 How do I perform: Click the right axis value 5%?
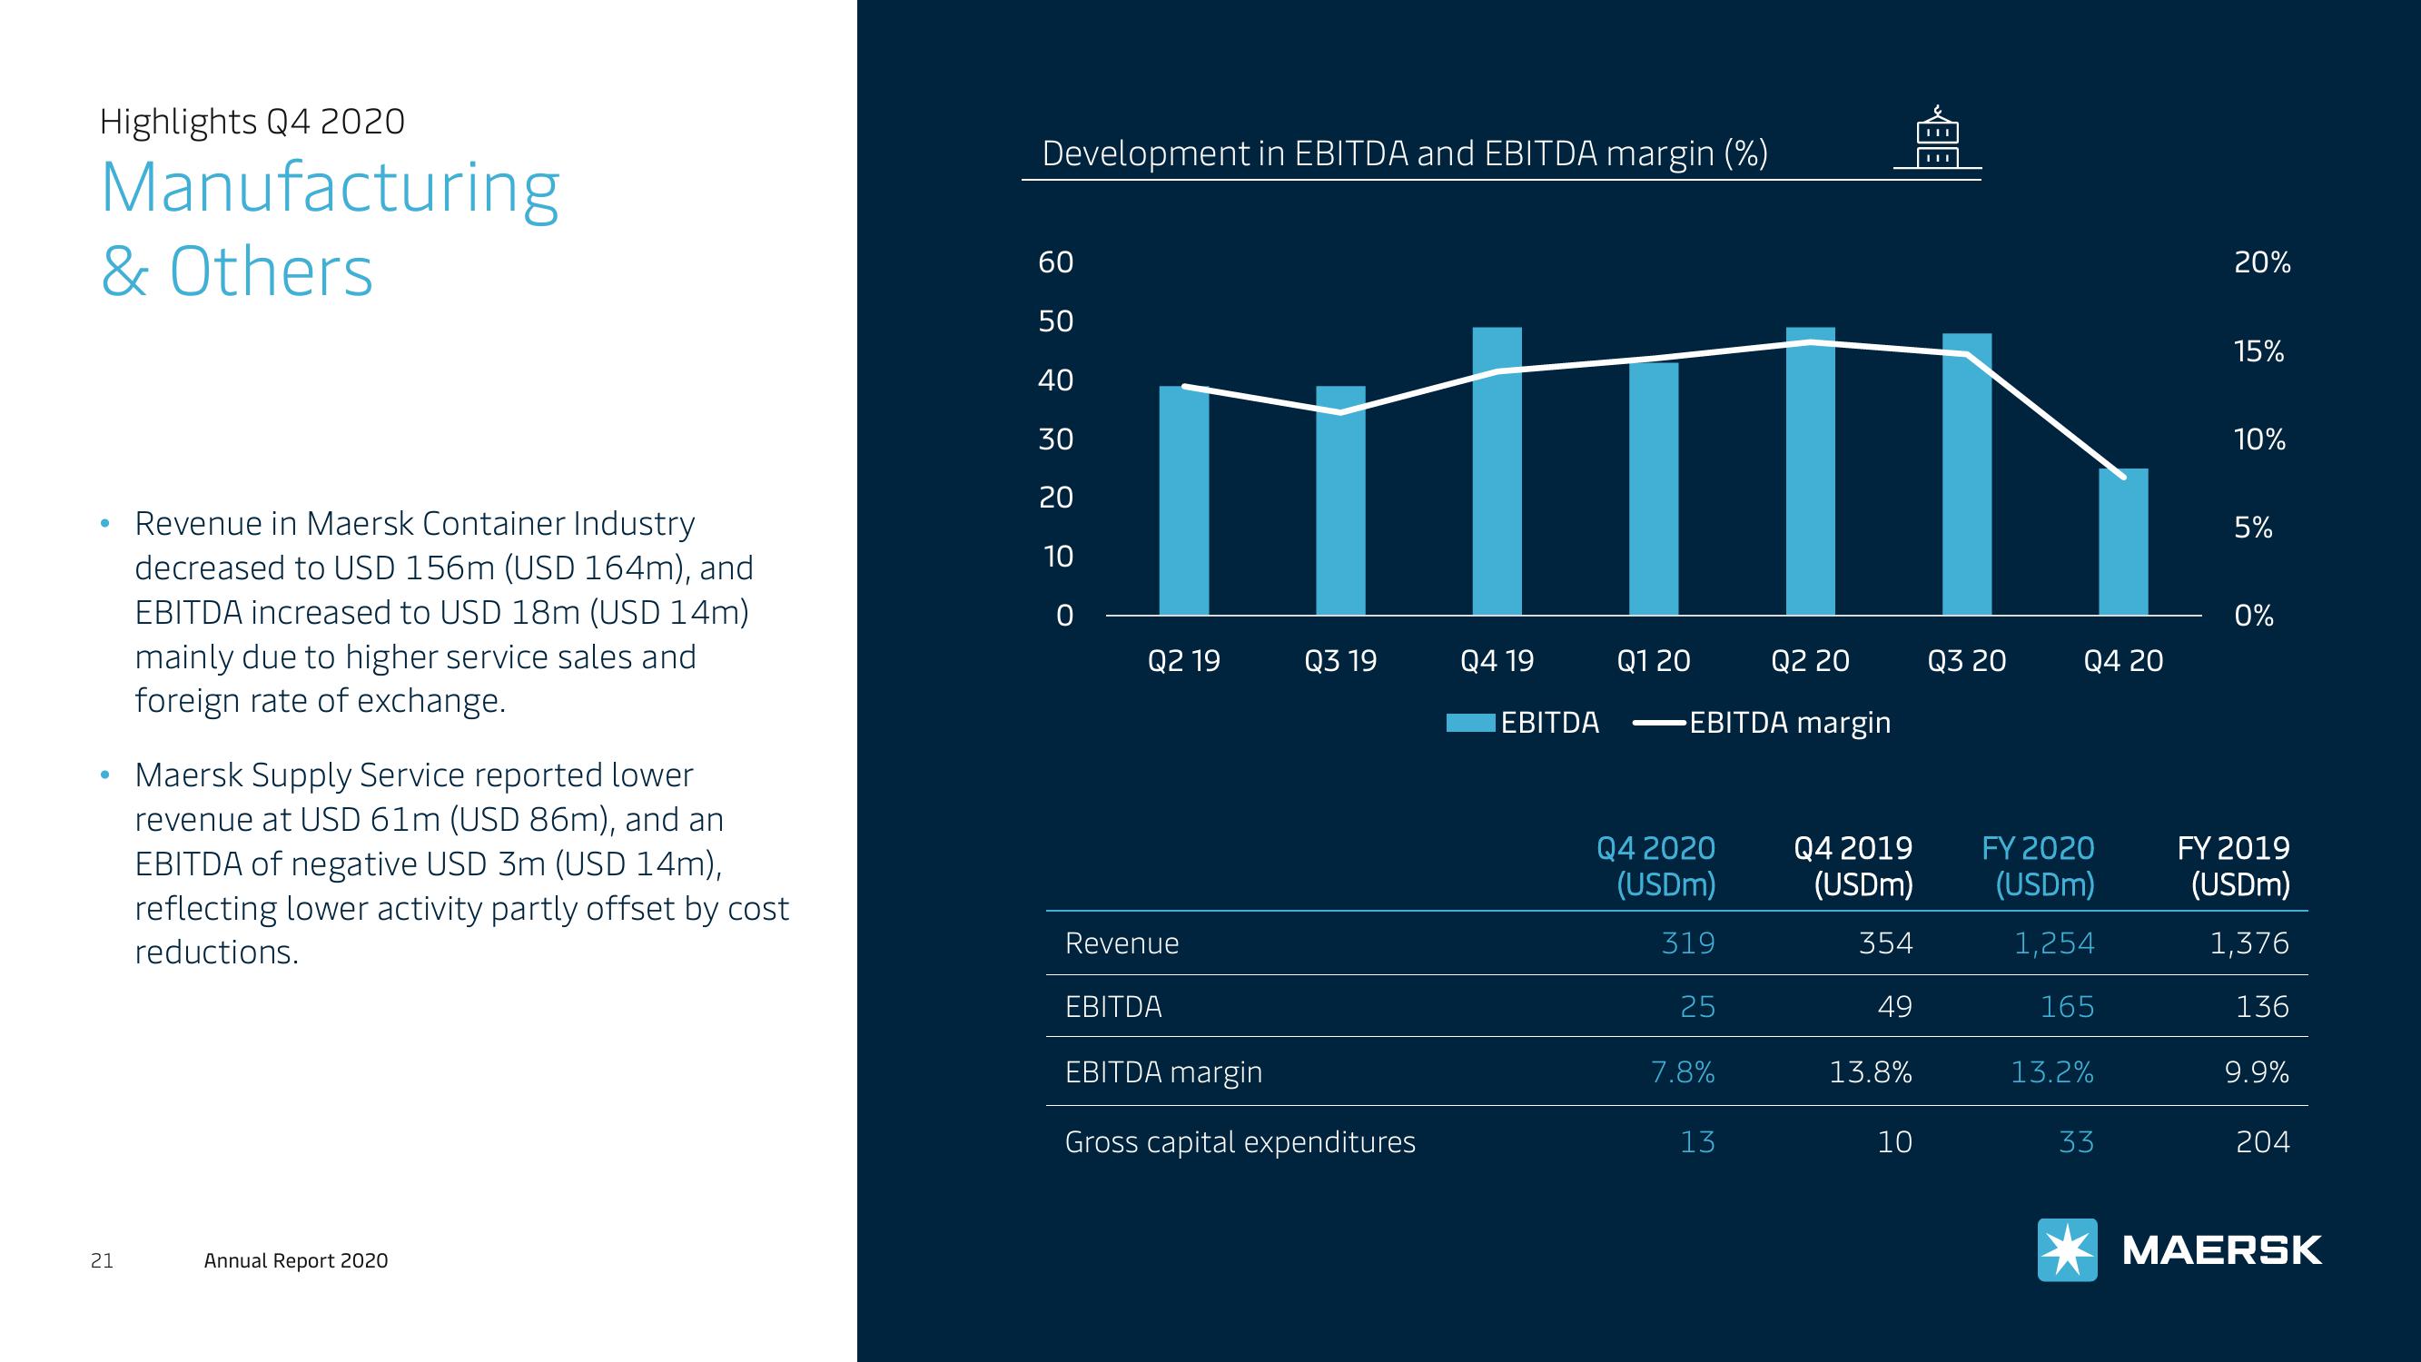coord(2253,528)
